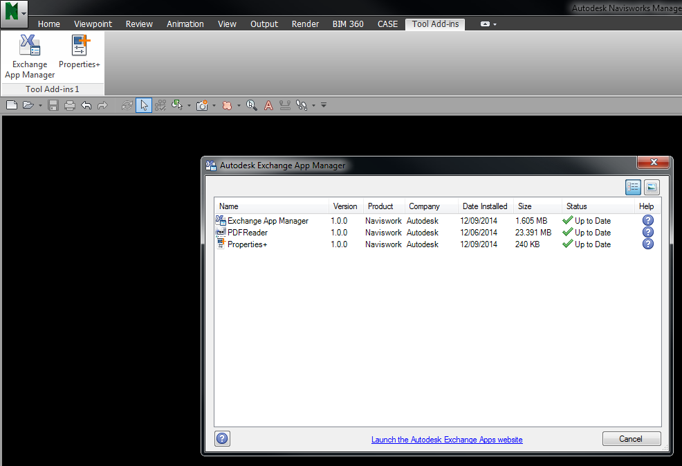This screenshot has height=466, width=682.
Task: Click the Launch the Autodesk Exchange Apps website link
Action: pos(447,439)
